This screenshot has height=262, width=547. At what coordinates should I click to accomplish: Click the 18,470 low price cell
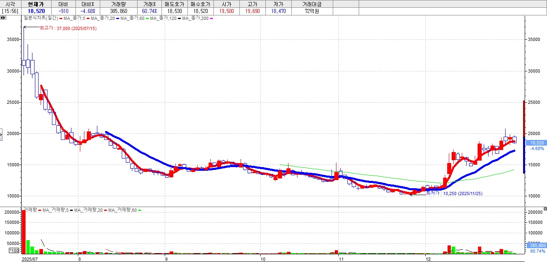[278, 11]
